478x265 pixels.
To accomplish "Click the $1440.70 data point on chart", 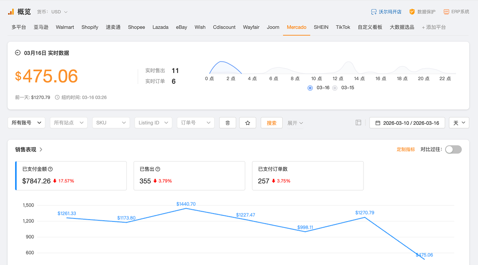I will (186, 208).
